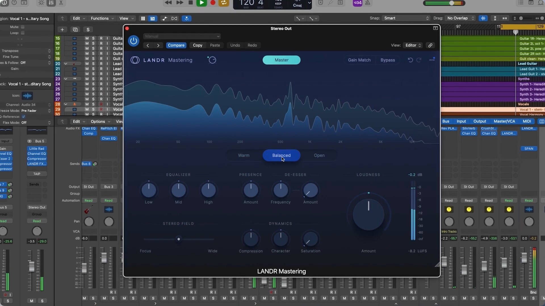Open the List Editors icon at top right
Viewport: 545px width, 306px height.
[x=521, y=2]
